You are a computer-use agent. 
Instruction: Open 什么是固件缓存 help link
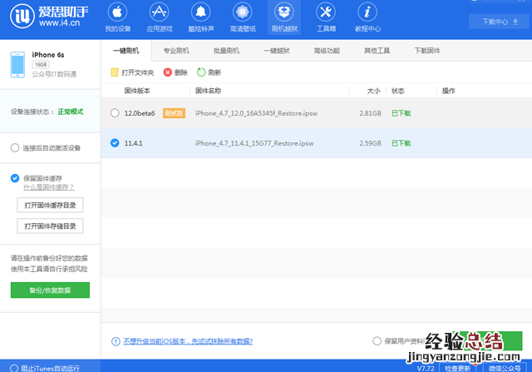pos(49,187)
